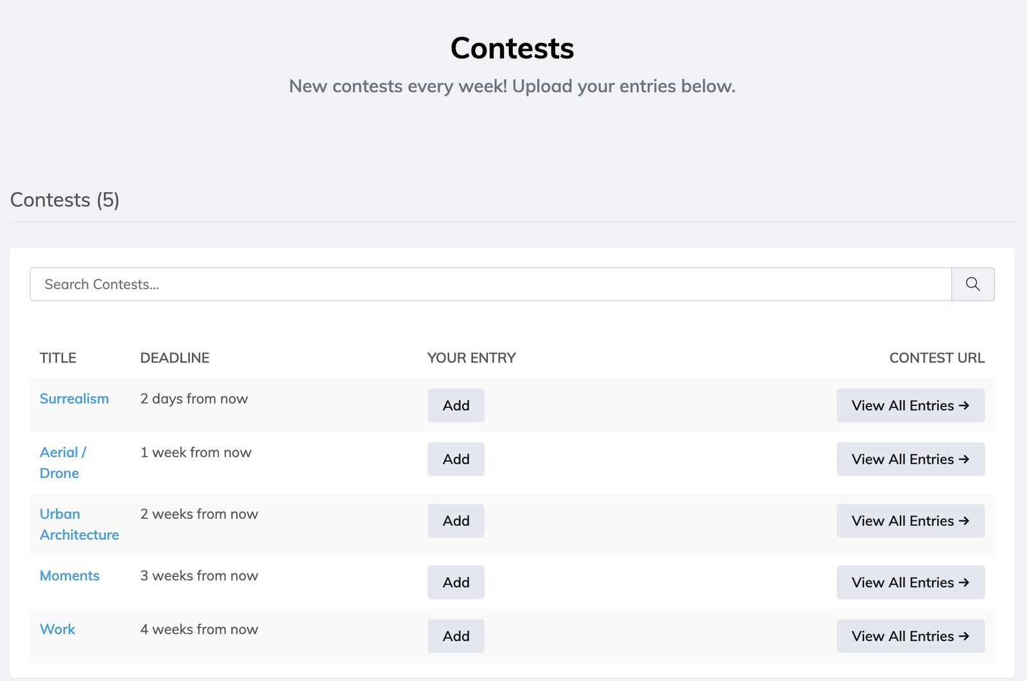Add an entry to Aerial / Drone contest

click(456, 459)
